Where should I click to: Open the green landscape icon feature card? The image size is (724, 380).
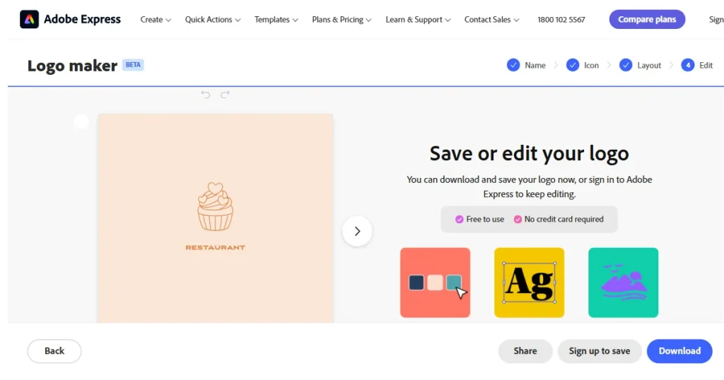click(x=624, y=283)
